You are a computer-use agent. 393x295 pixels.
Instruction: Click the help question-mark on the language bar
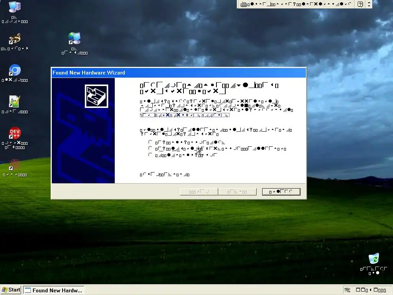pos(360,4)
